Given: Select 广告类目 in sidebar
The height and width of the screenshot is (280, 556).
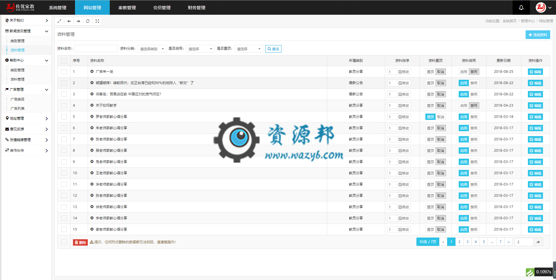Looking at the screenshot, I should [x=17, y=99].
